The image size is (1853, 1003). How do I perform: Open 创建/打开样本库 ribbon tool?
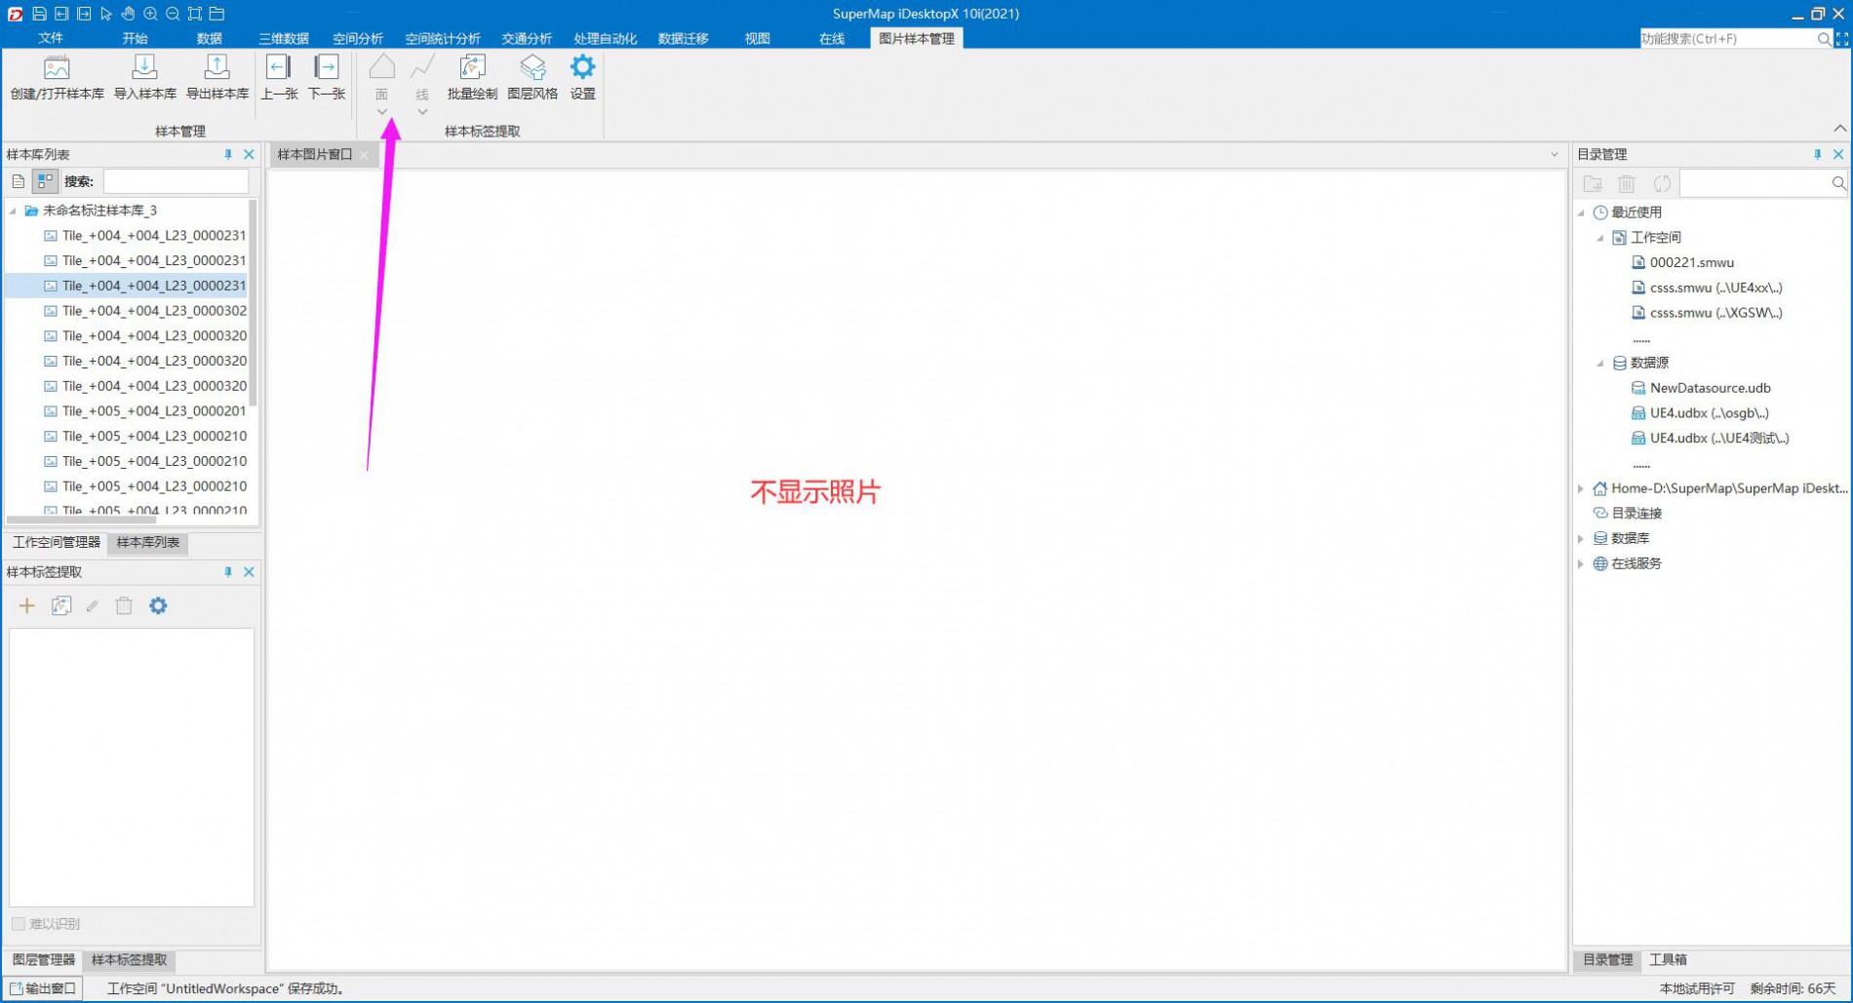57,78
